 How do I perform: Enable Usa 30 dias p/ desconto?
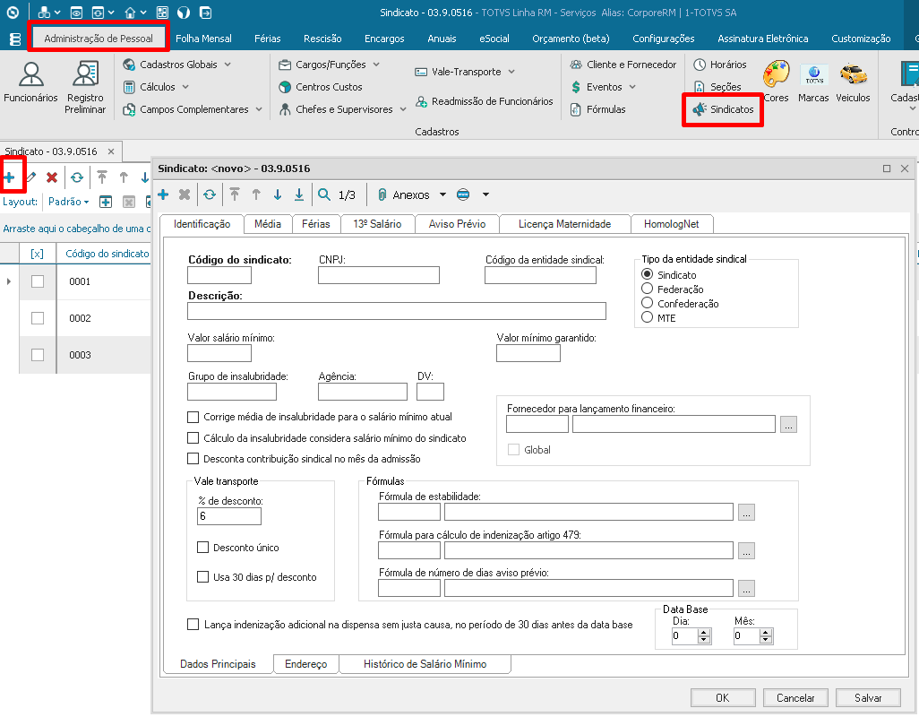pyautogui.click(x=202, y=577)
